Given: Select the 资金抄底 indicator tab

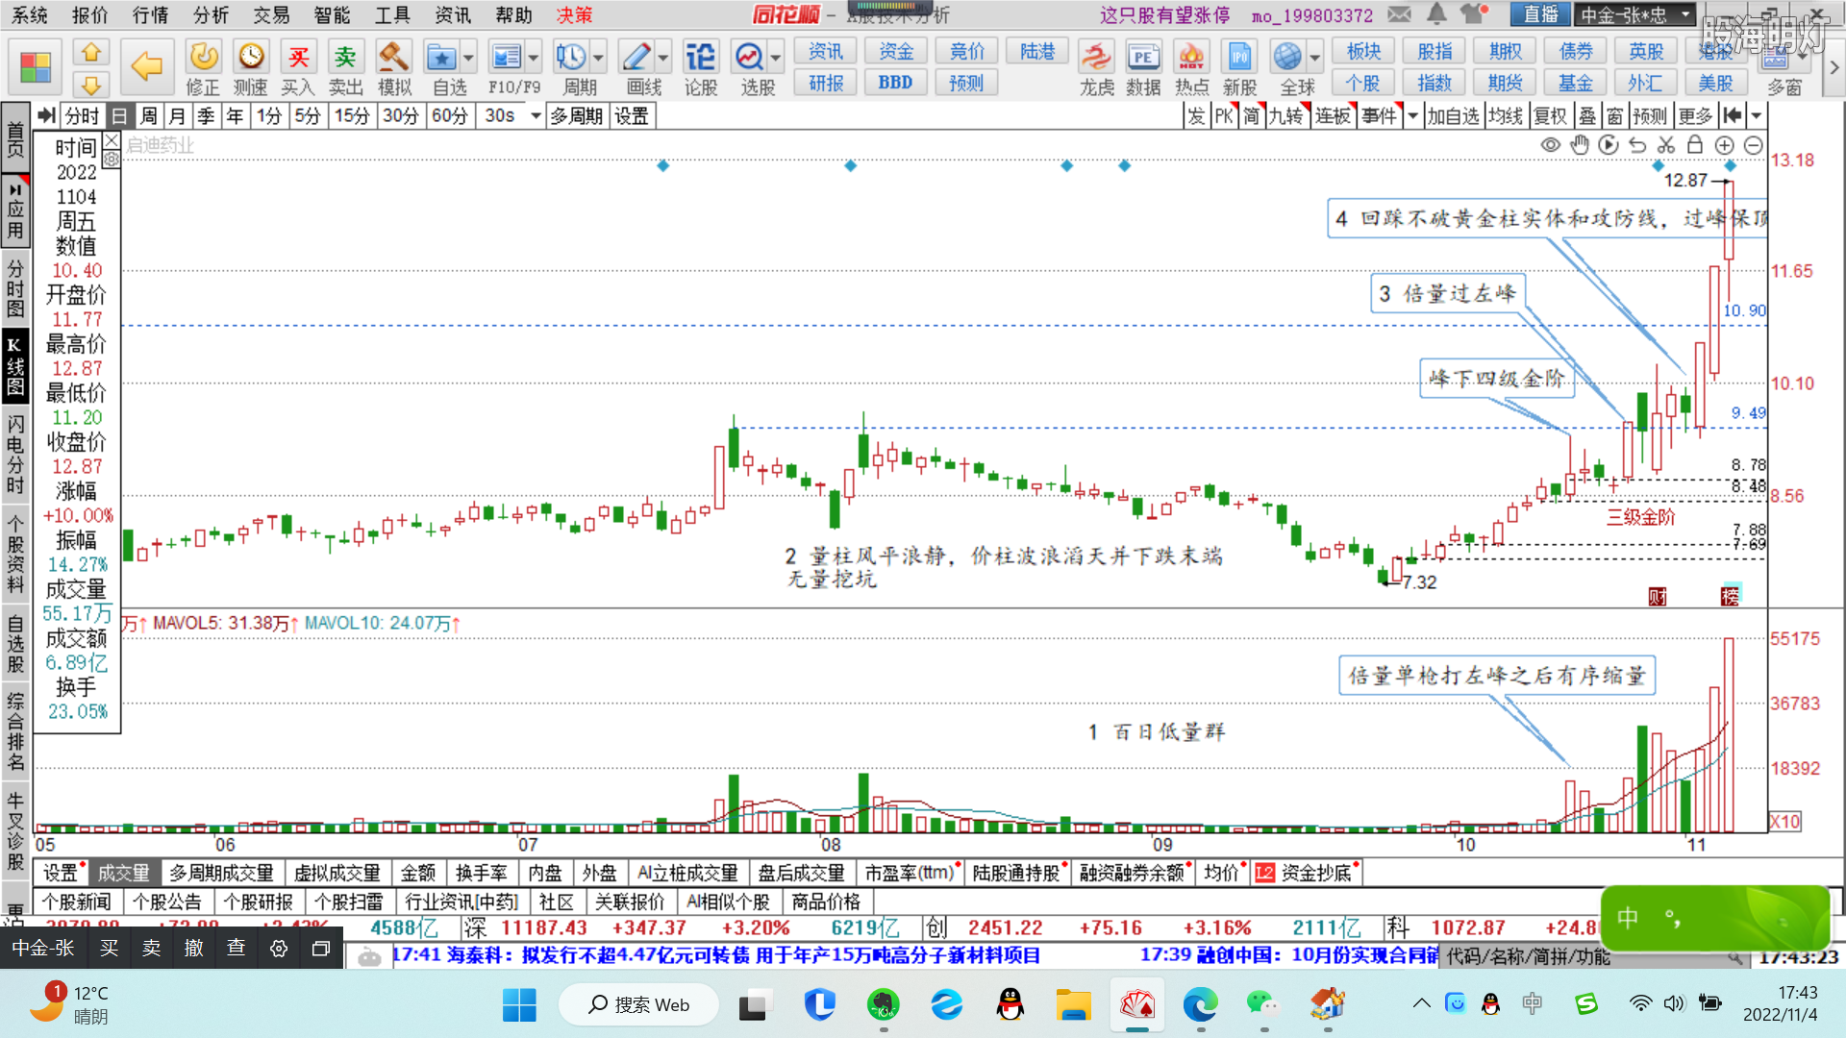Looking at the screenshot, I should click(1308, 873).
